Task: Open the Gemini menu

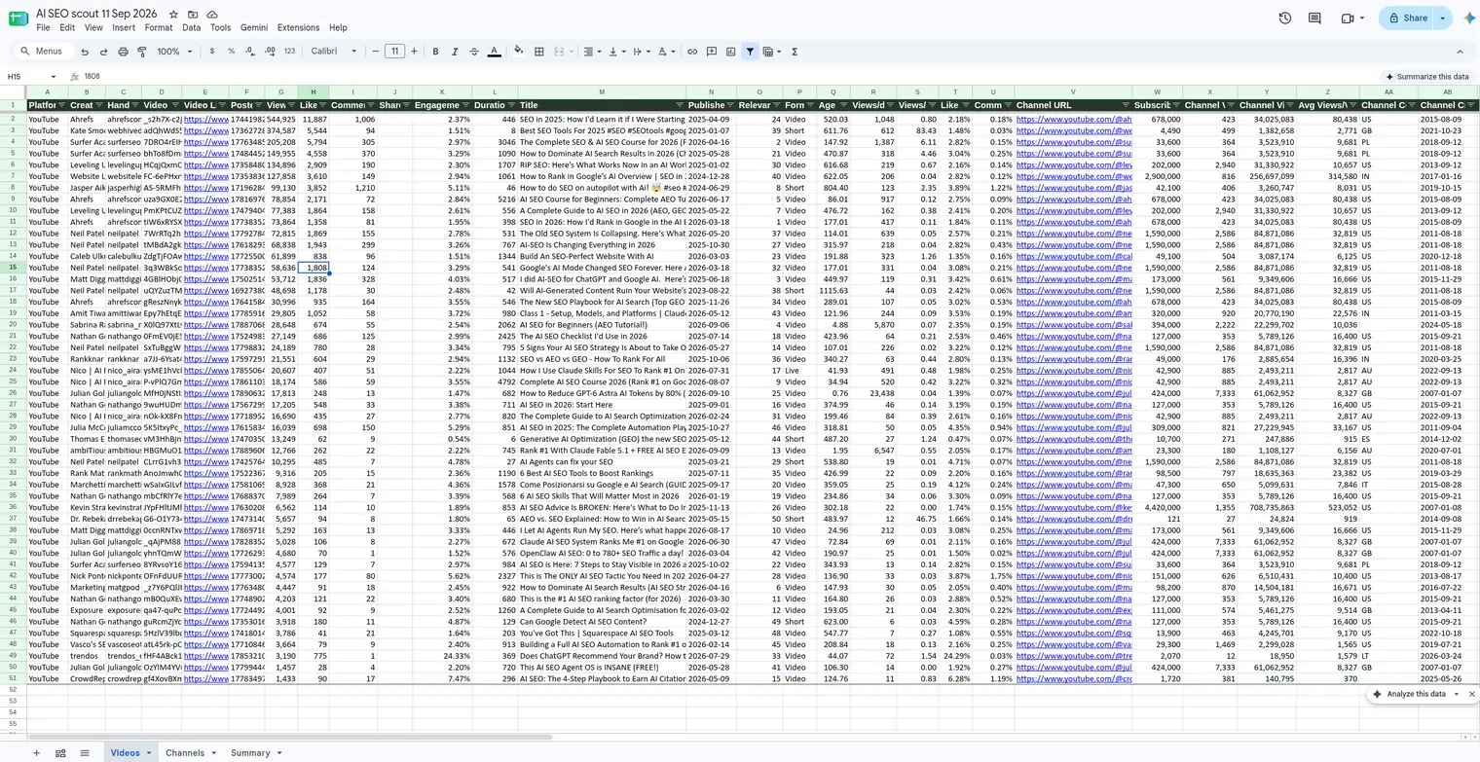Action: point(254,28)
